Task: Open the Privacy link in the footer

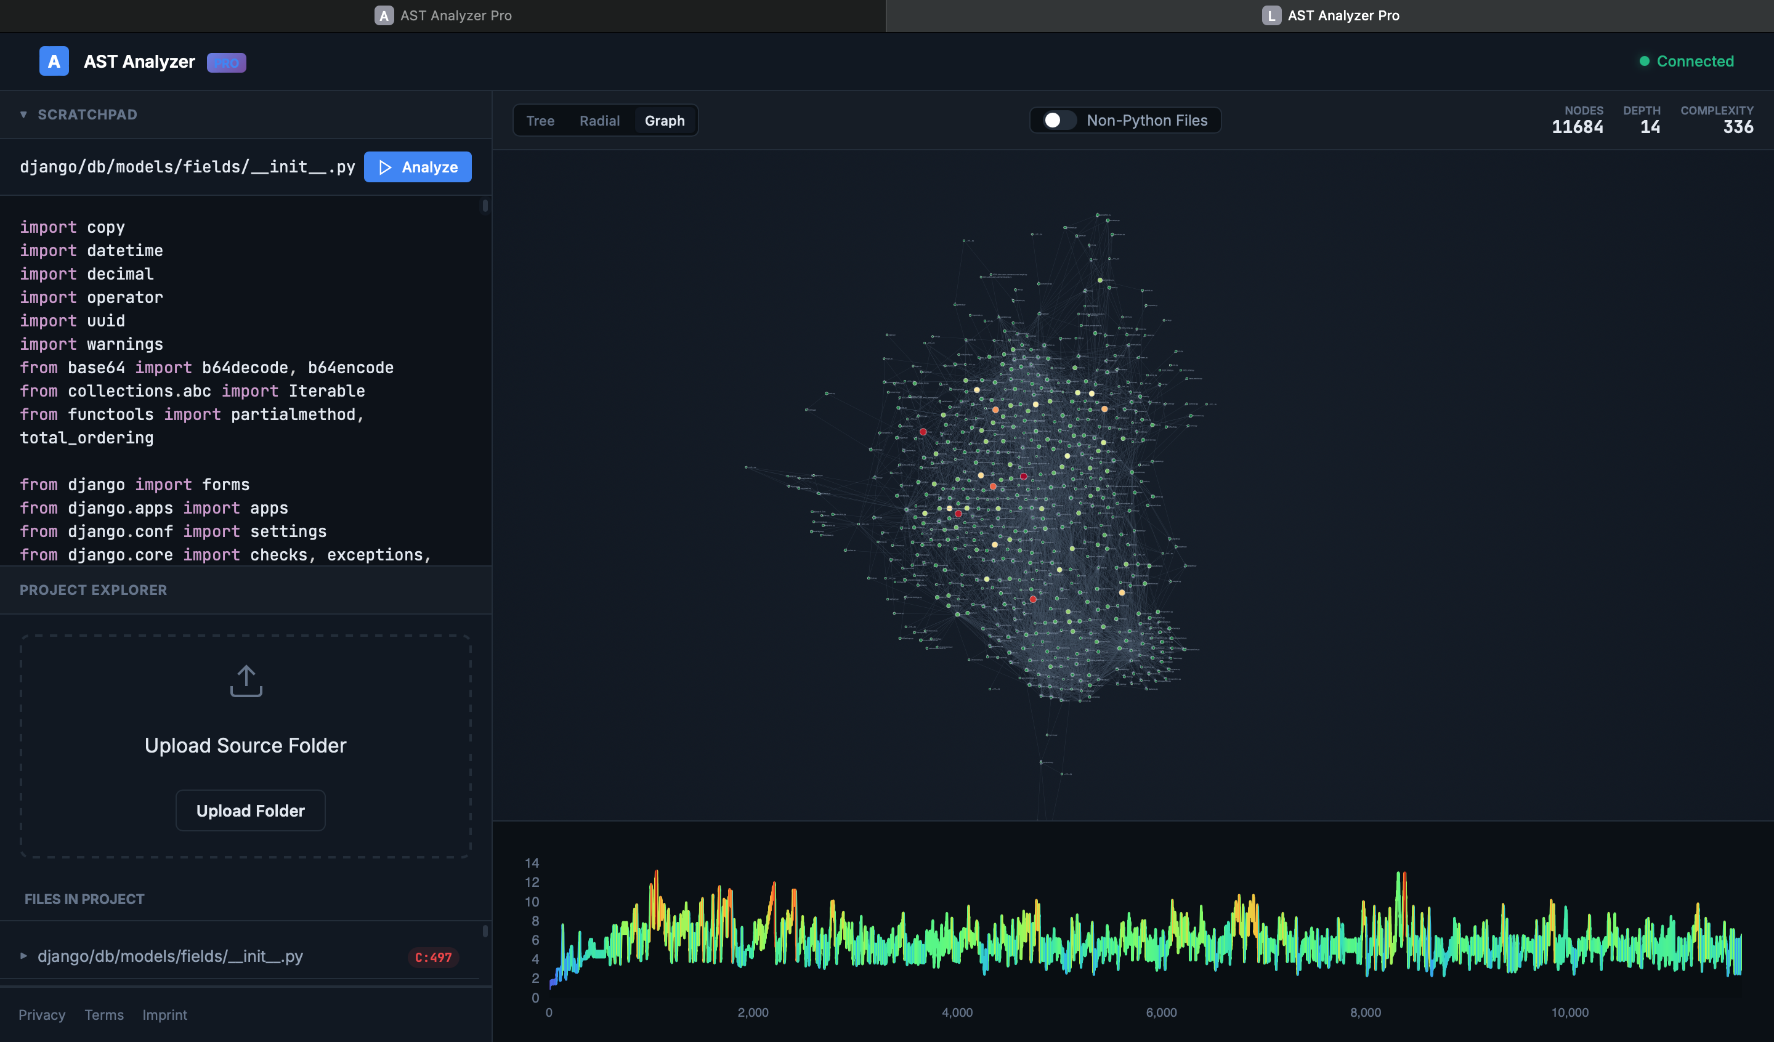Action: point(41,1014)
